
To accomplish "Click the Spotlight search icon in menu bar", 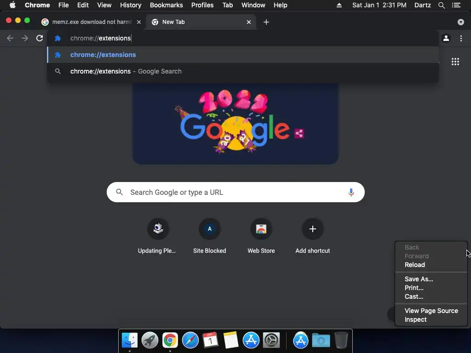I will click(x=441, y=5).
